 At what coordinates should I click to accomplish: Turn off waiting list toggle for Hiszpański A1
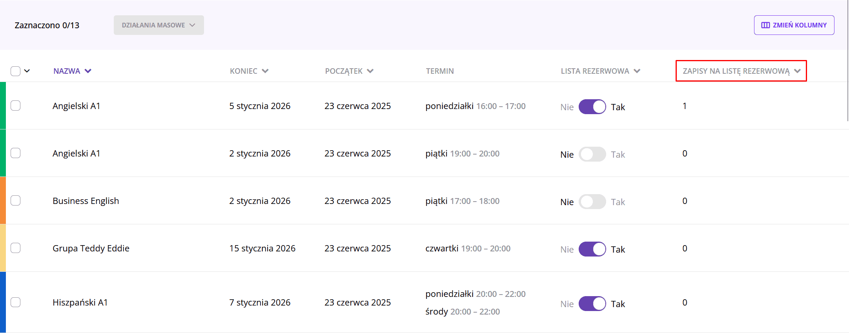[x=592, y=304]
